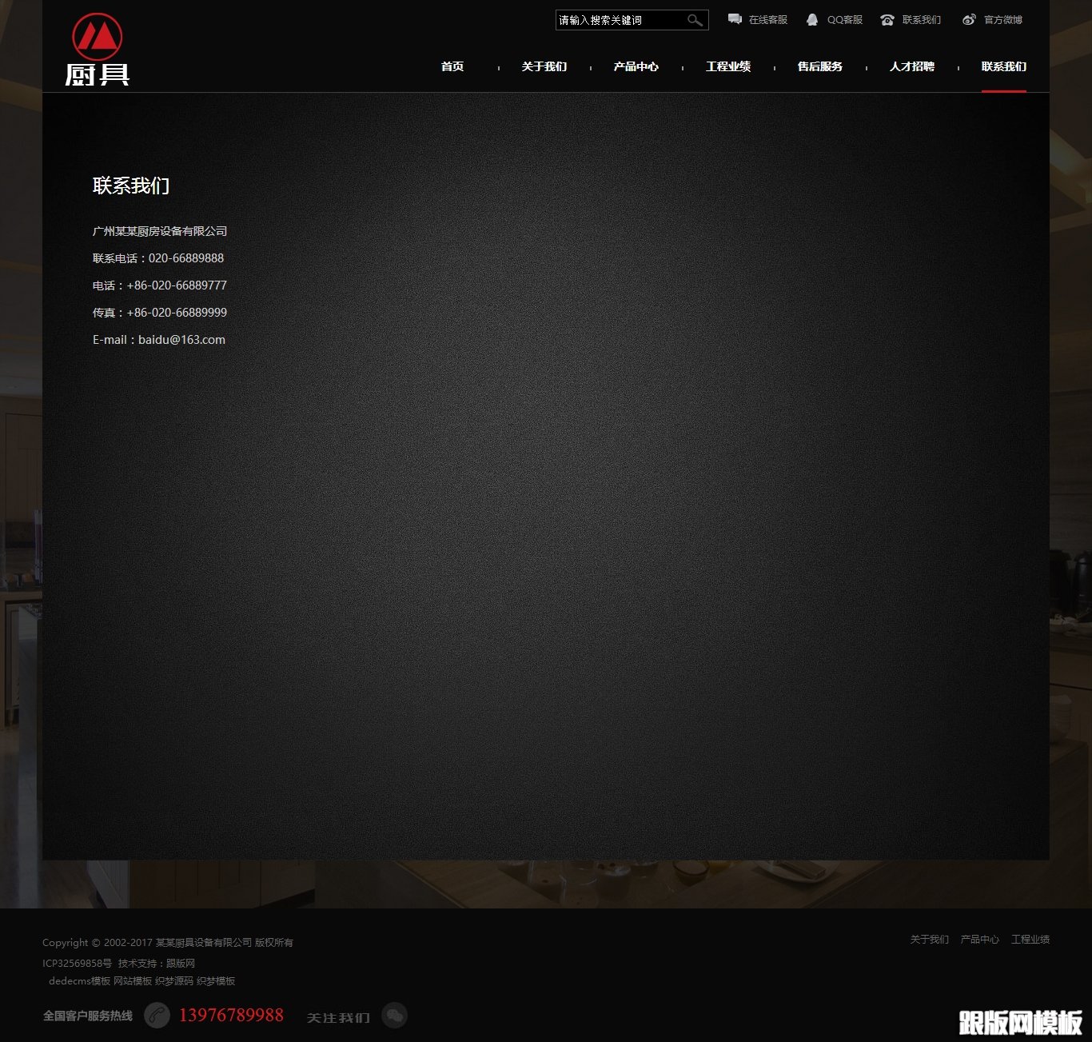Open the 产品中心 footer link
The width and height of the screenshot is (1092, 1042).
(x=980, y=940)
